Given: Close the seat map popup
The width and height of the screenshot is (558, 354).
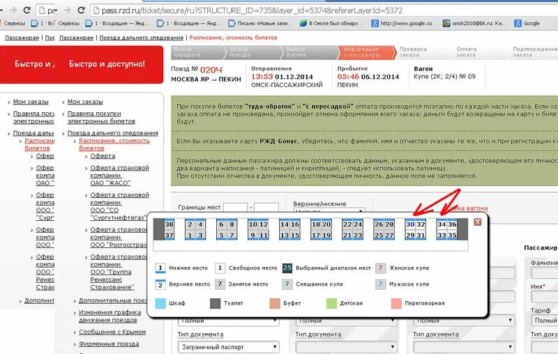Looking at the screenshot, I should pos(478,222).
